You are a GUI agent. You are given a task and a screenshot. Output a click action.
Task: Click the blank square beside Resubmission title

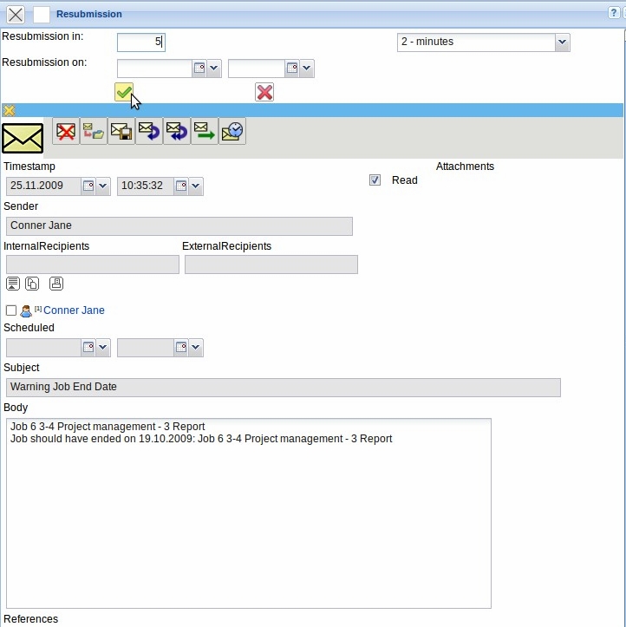(x=42, y=15)
